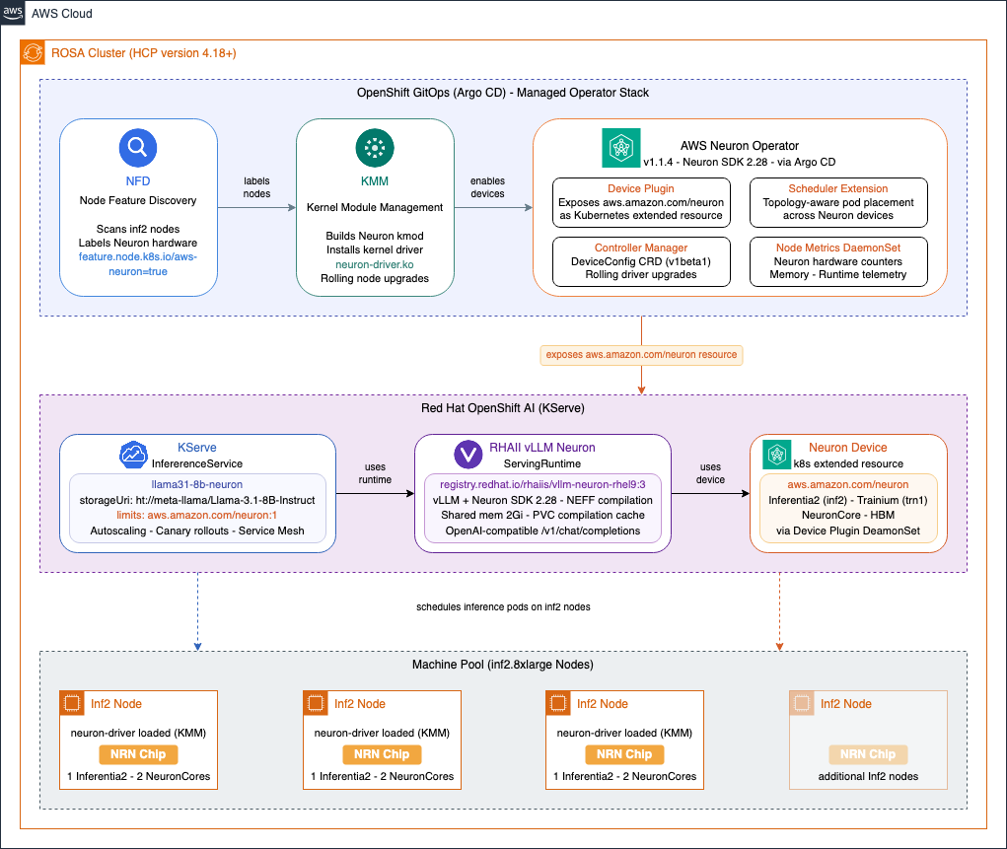Click 'Kernel Module Management' text
The height and width of the screenshot is (849, 1007).
tap(375, 207)
